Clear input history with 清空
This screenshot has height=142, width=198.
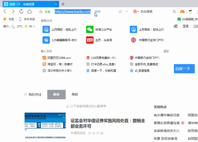pyautogui.click(x=166, y=51)
